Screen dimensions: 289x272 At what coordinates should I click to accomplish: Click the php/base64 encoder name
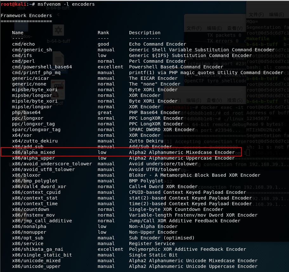[26, 112]
